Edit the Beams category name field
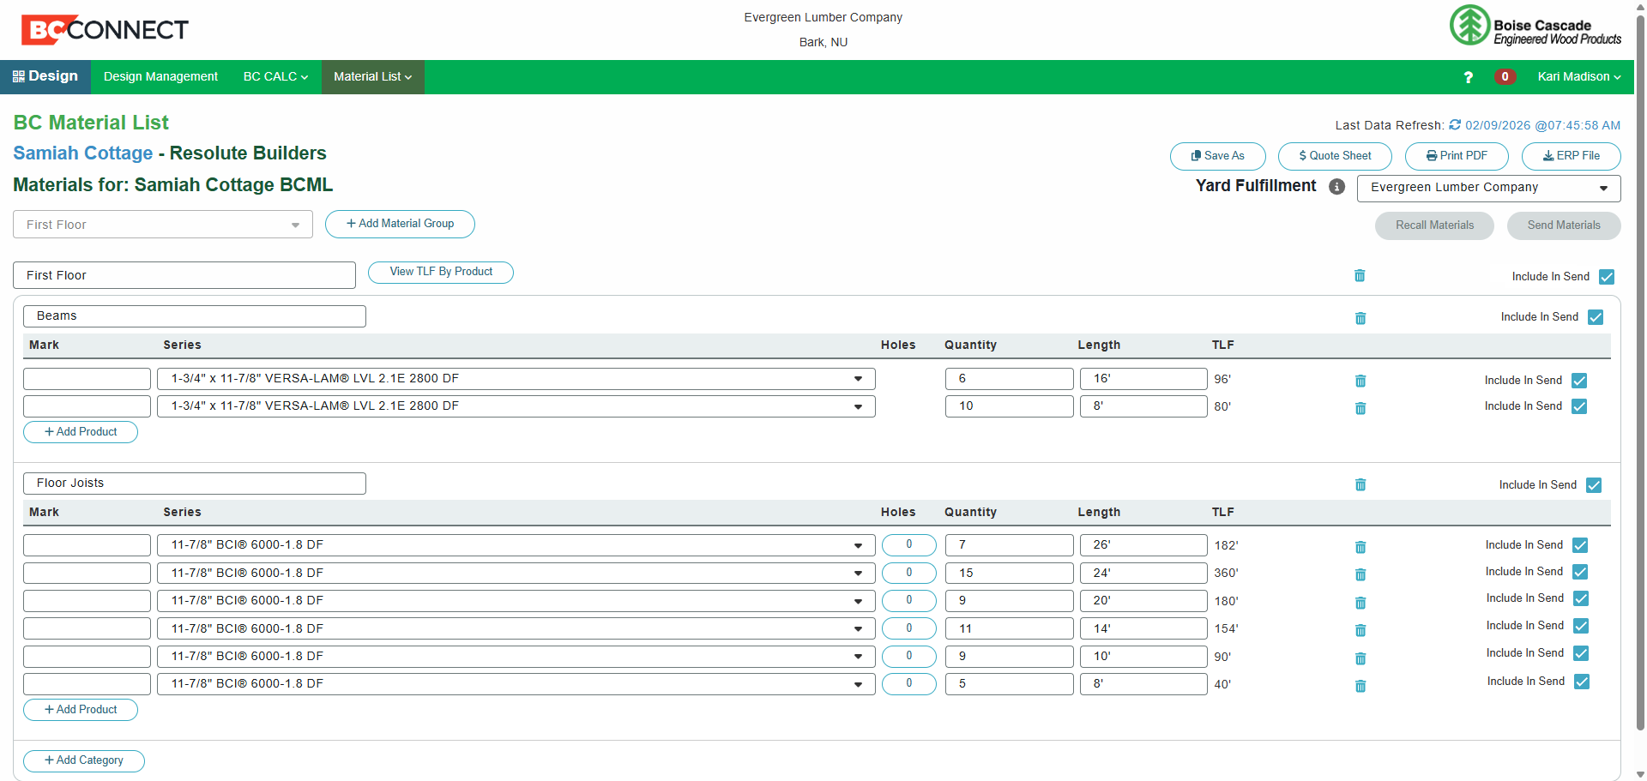The height and width of the screenshot is (781, 1647). tap(195, 316)
